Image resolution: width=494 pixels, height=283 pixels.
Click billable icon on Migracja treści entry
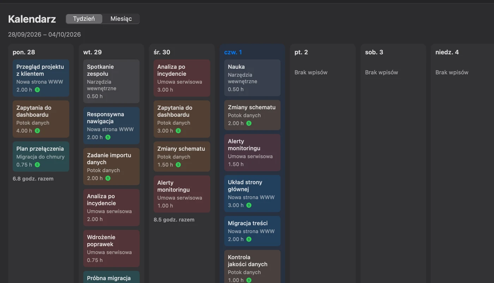[249, 239]
